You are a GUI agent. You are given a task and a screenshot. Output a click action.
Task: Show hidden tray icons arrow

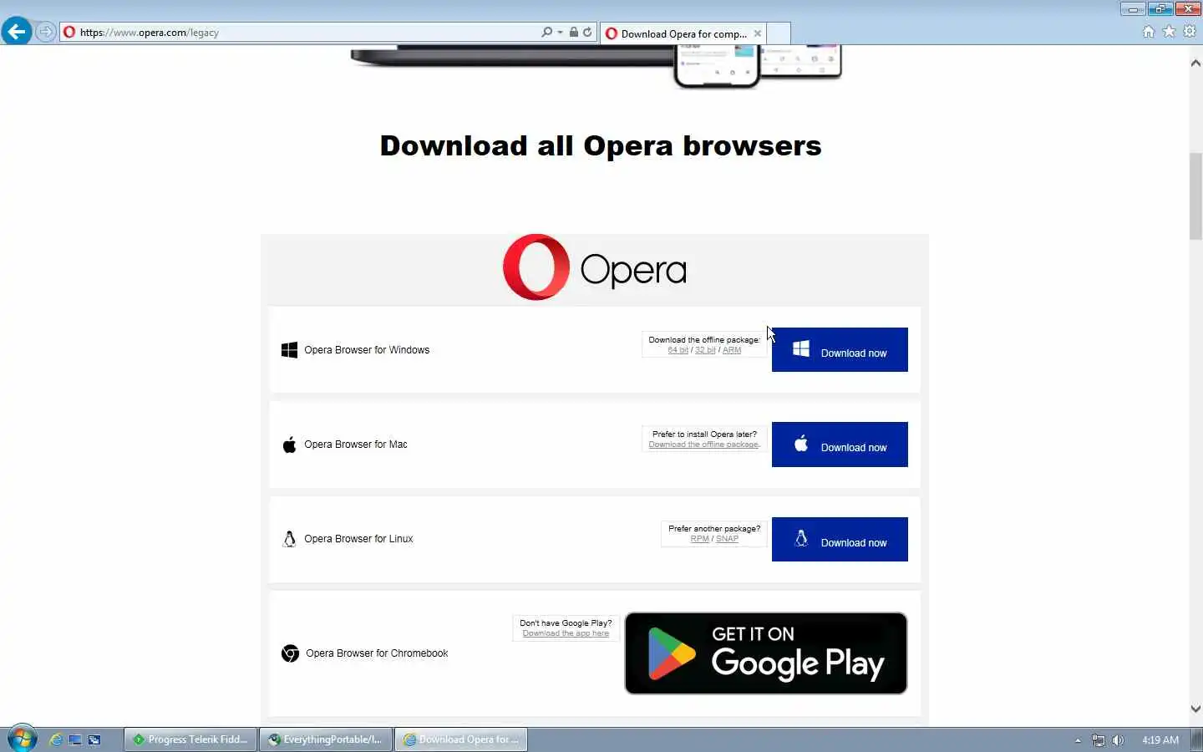tap(1078, 740)
